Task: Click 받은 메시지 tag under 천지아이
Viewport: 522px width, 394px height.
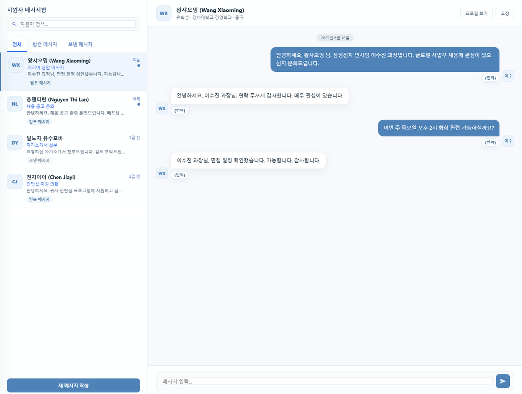Action: tap(40, 199)
